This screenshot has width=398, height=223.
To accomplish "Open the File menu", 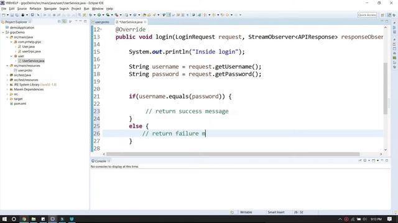I will pos(4,9).
